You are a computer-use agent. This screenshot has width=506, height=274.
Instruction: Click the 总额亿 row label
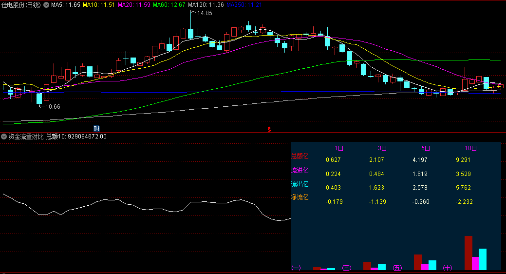pos(300,157)
